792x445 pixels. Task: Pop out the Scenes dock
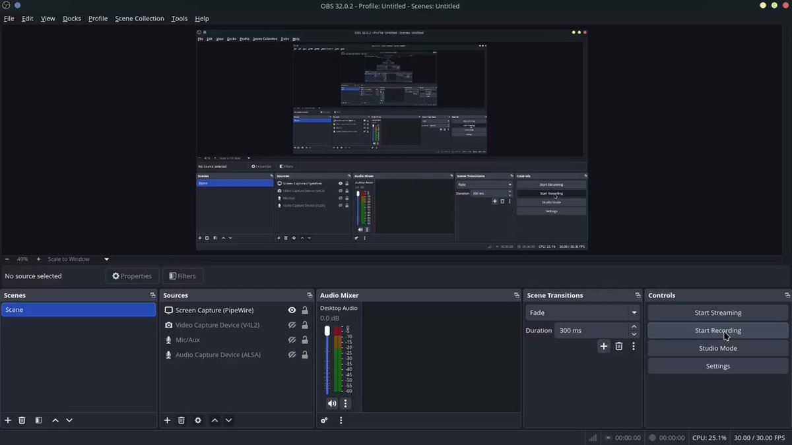[x=152, y=295]
